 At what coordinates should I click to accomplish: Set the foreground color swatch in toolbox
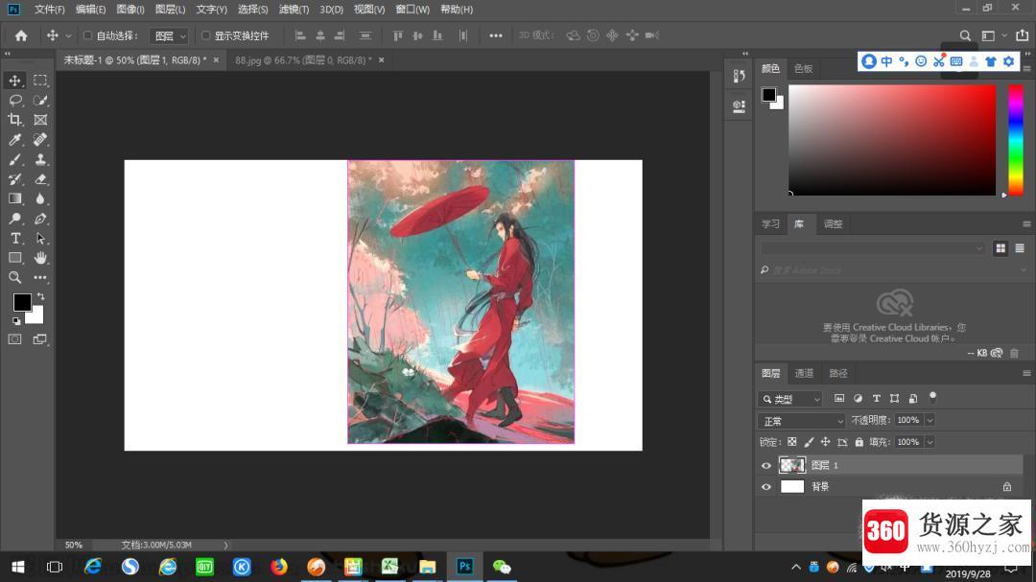pos(21,302)
